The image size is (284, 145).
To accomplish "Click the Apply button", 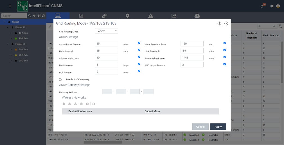I will 218,127.
